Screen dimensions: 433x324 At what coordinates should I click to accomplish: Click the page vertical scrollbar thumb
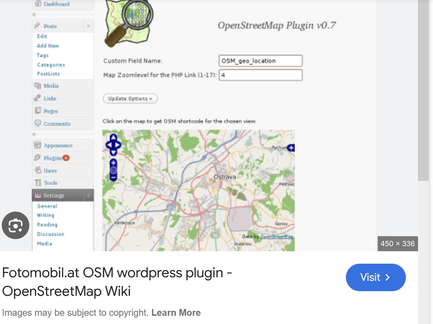(423, 90)
